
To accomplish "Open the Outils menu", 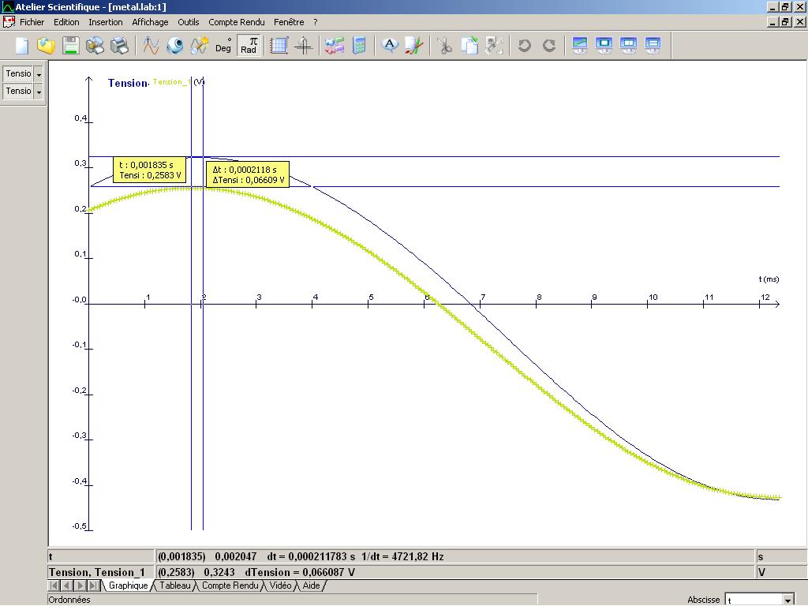I will 189,22.
